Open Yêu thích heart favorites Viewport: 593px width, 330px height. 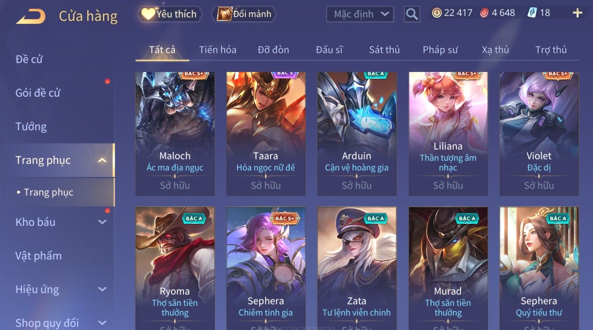point(169,14)
